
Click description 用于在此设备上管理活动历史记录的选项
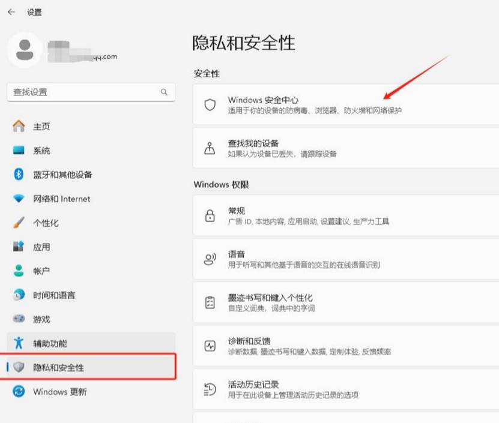click(293, 395)
